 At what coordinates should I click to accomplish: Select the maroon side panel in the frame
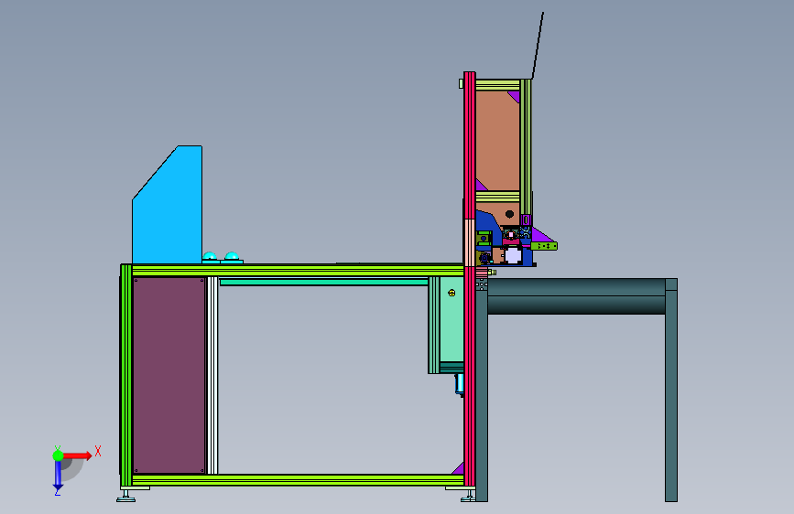[x=169, y=375]
